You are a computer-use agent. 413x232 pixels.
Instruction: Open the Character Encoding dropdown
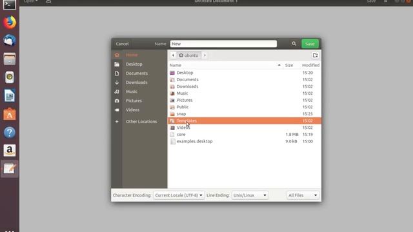179,195
